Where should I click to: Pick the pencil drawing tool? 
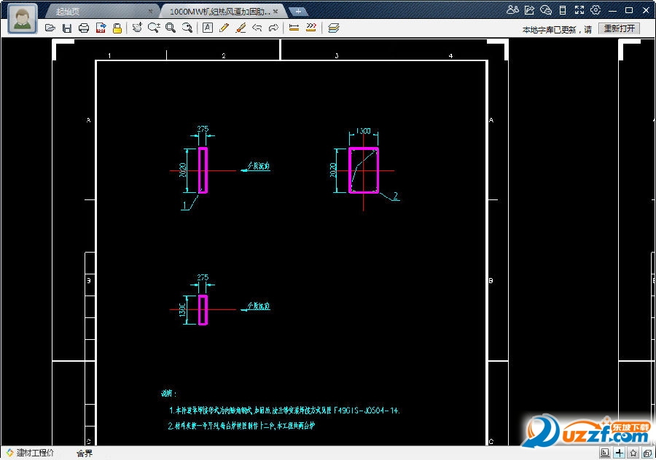[x=224, y=28]
